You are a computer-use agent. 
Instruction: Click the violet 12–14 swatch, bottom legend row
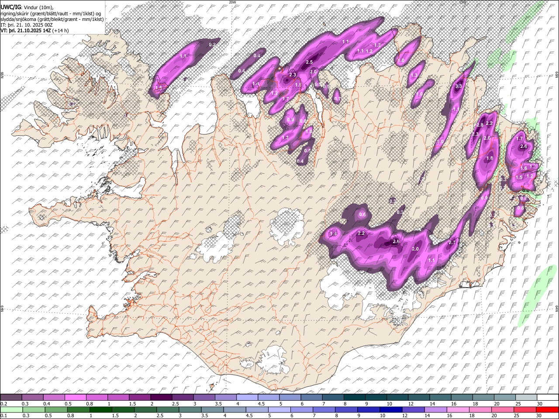coord(413,409)
